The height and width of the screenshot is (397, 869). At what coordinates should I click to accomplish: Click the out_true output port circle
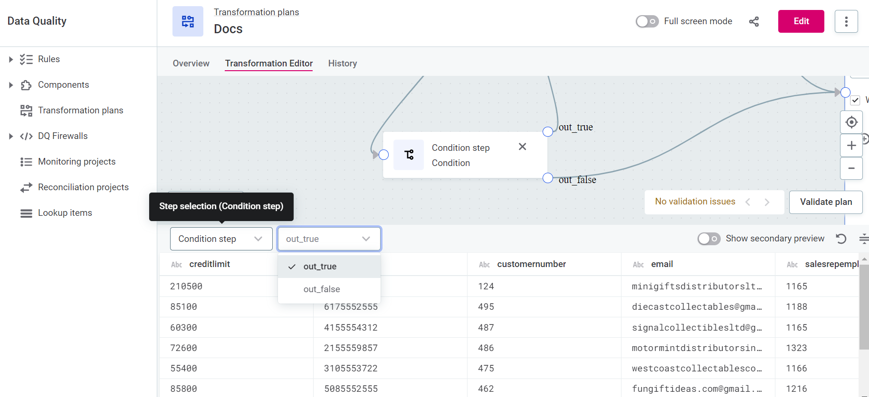pos(548,131)
